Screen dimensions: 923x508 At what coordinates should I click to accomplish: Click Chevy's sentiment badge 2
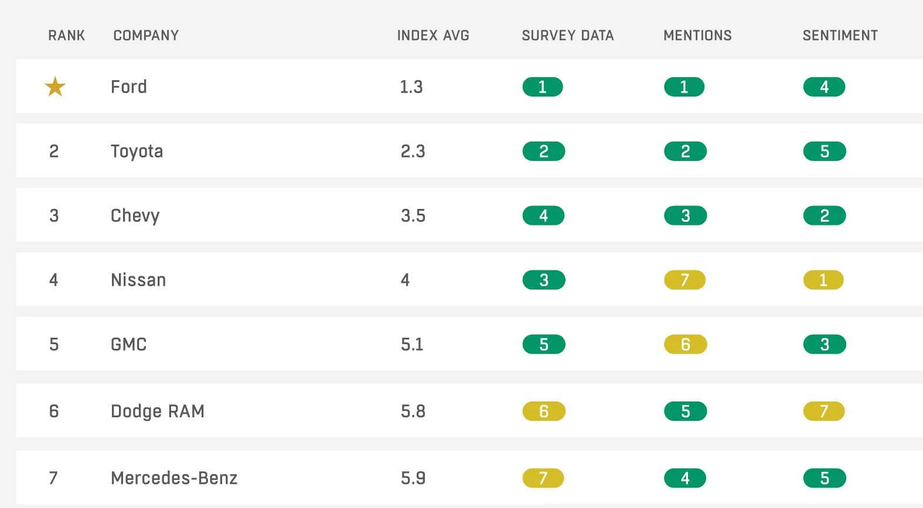[x=825, y=215]
